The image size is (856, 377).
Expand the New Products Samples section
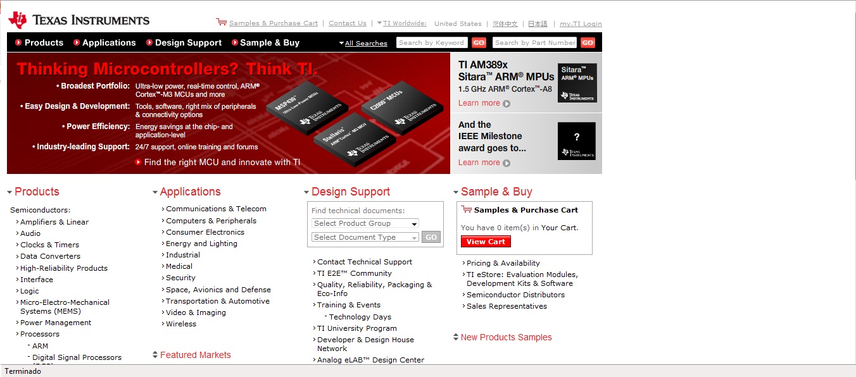(503, 337)
